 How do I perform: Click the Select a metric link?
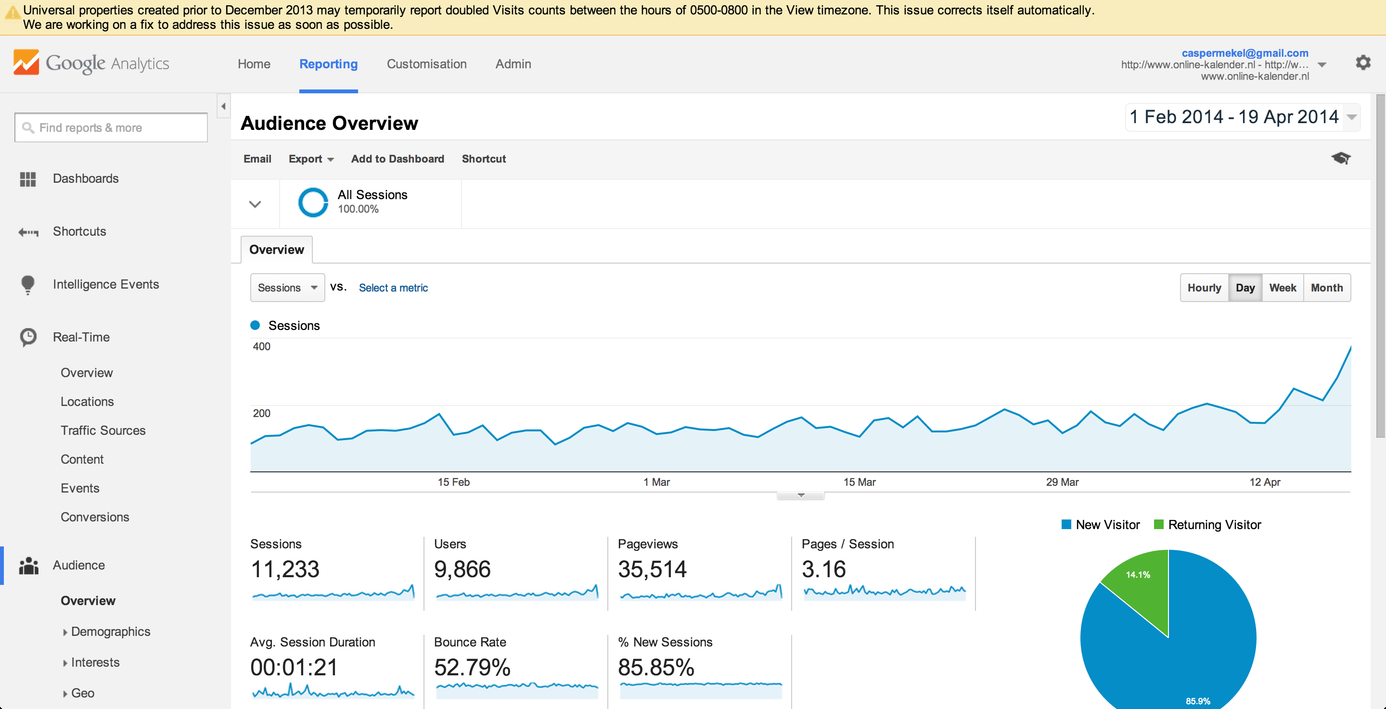point(393,288)
